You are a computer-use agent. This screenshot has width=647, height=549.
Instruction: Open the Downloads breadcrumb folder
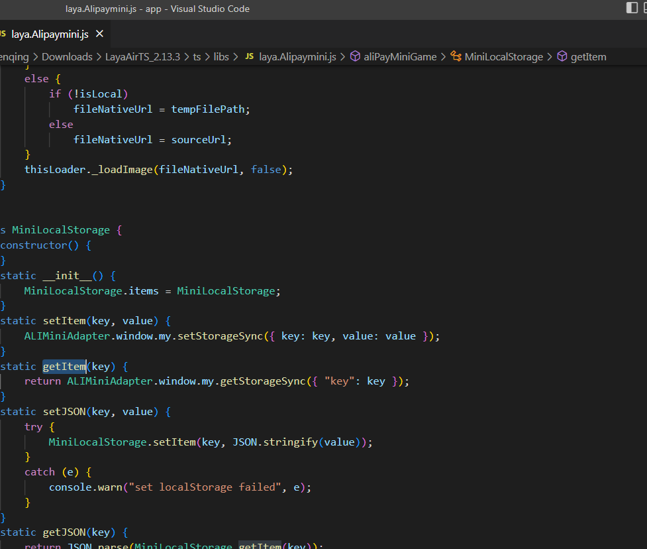pyautogui.click(x=67, y=56)
